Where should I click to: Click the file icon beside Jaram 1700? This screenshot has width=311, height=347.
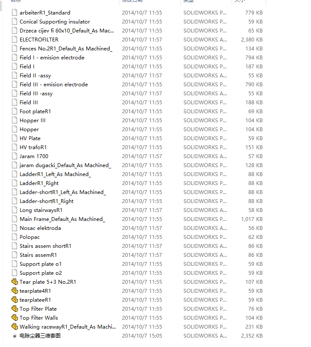tap(15, 156)
